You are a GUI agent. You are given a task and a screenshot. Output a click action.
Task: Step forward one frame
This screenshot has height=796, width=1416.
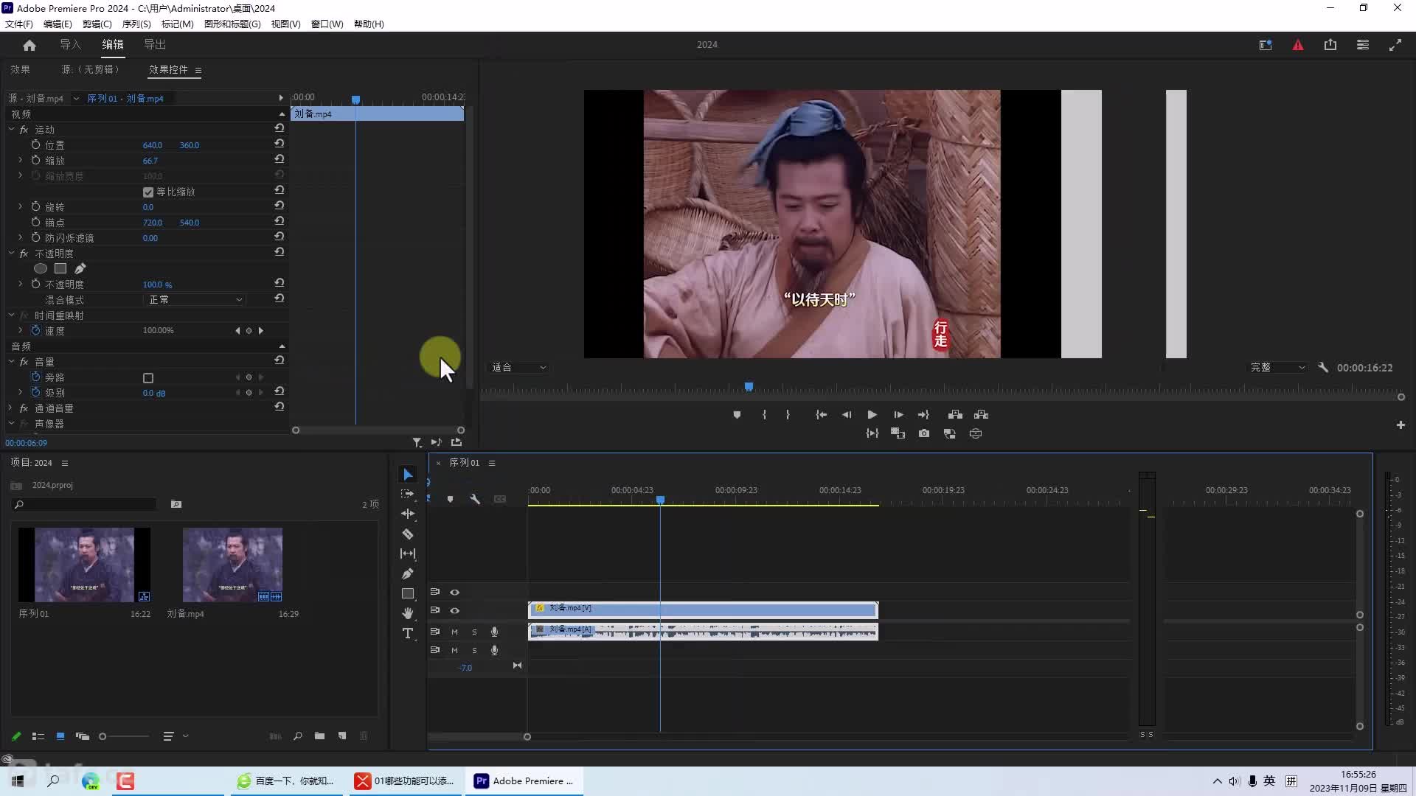898,415
